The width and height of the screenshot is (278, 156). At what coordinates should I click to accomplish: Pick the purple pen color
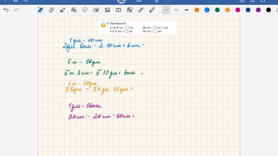coord(258,10)
